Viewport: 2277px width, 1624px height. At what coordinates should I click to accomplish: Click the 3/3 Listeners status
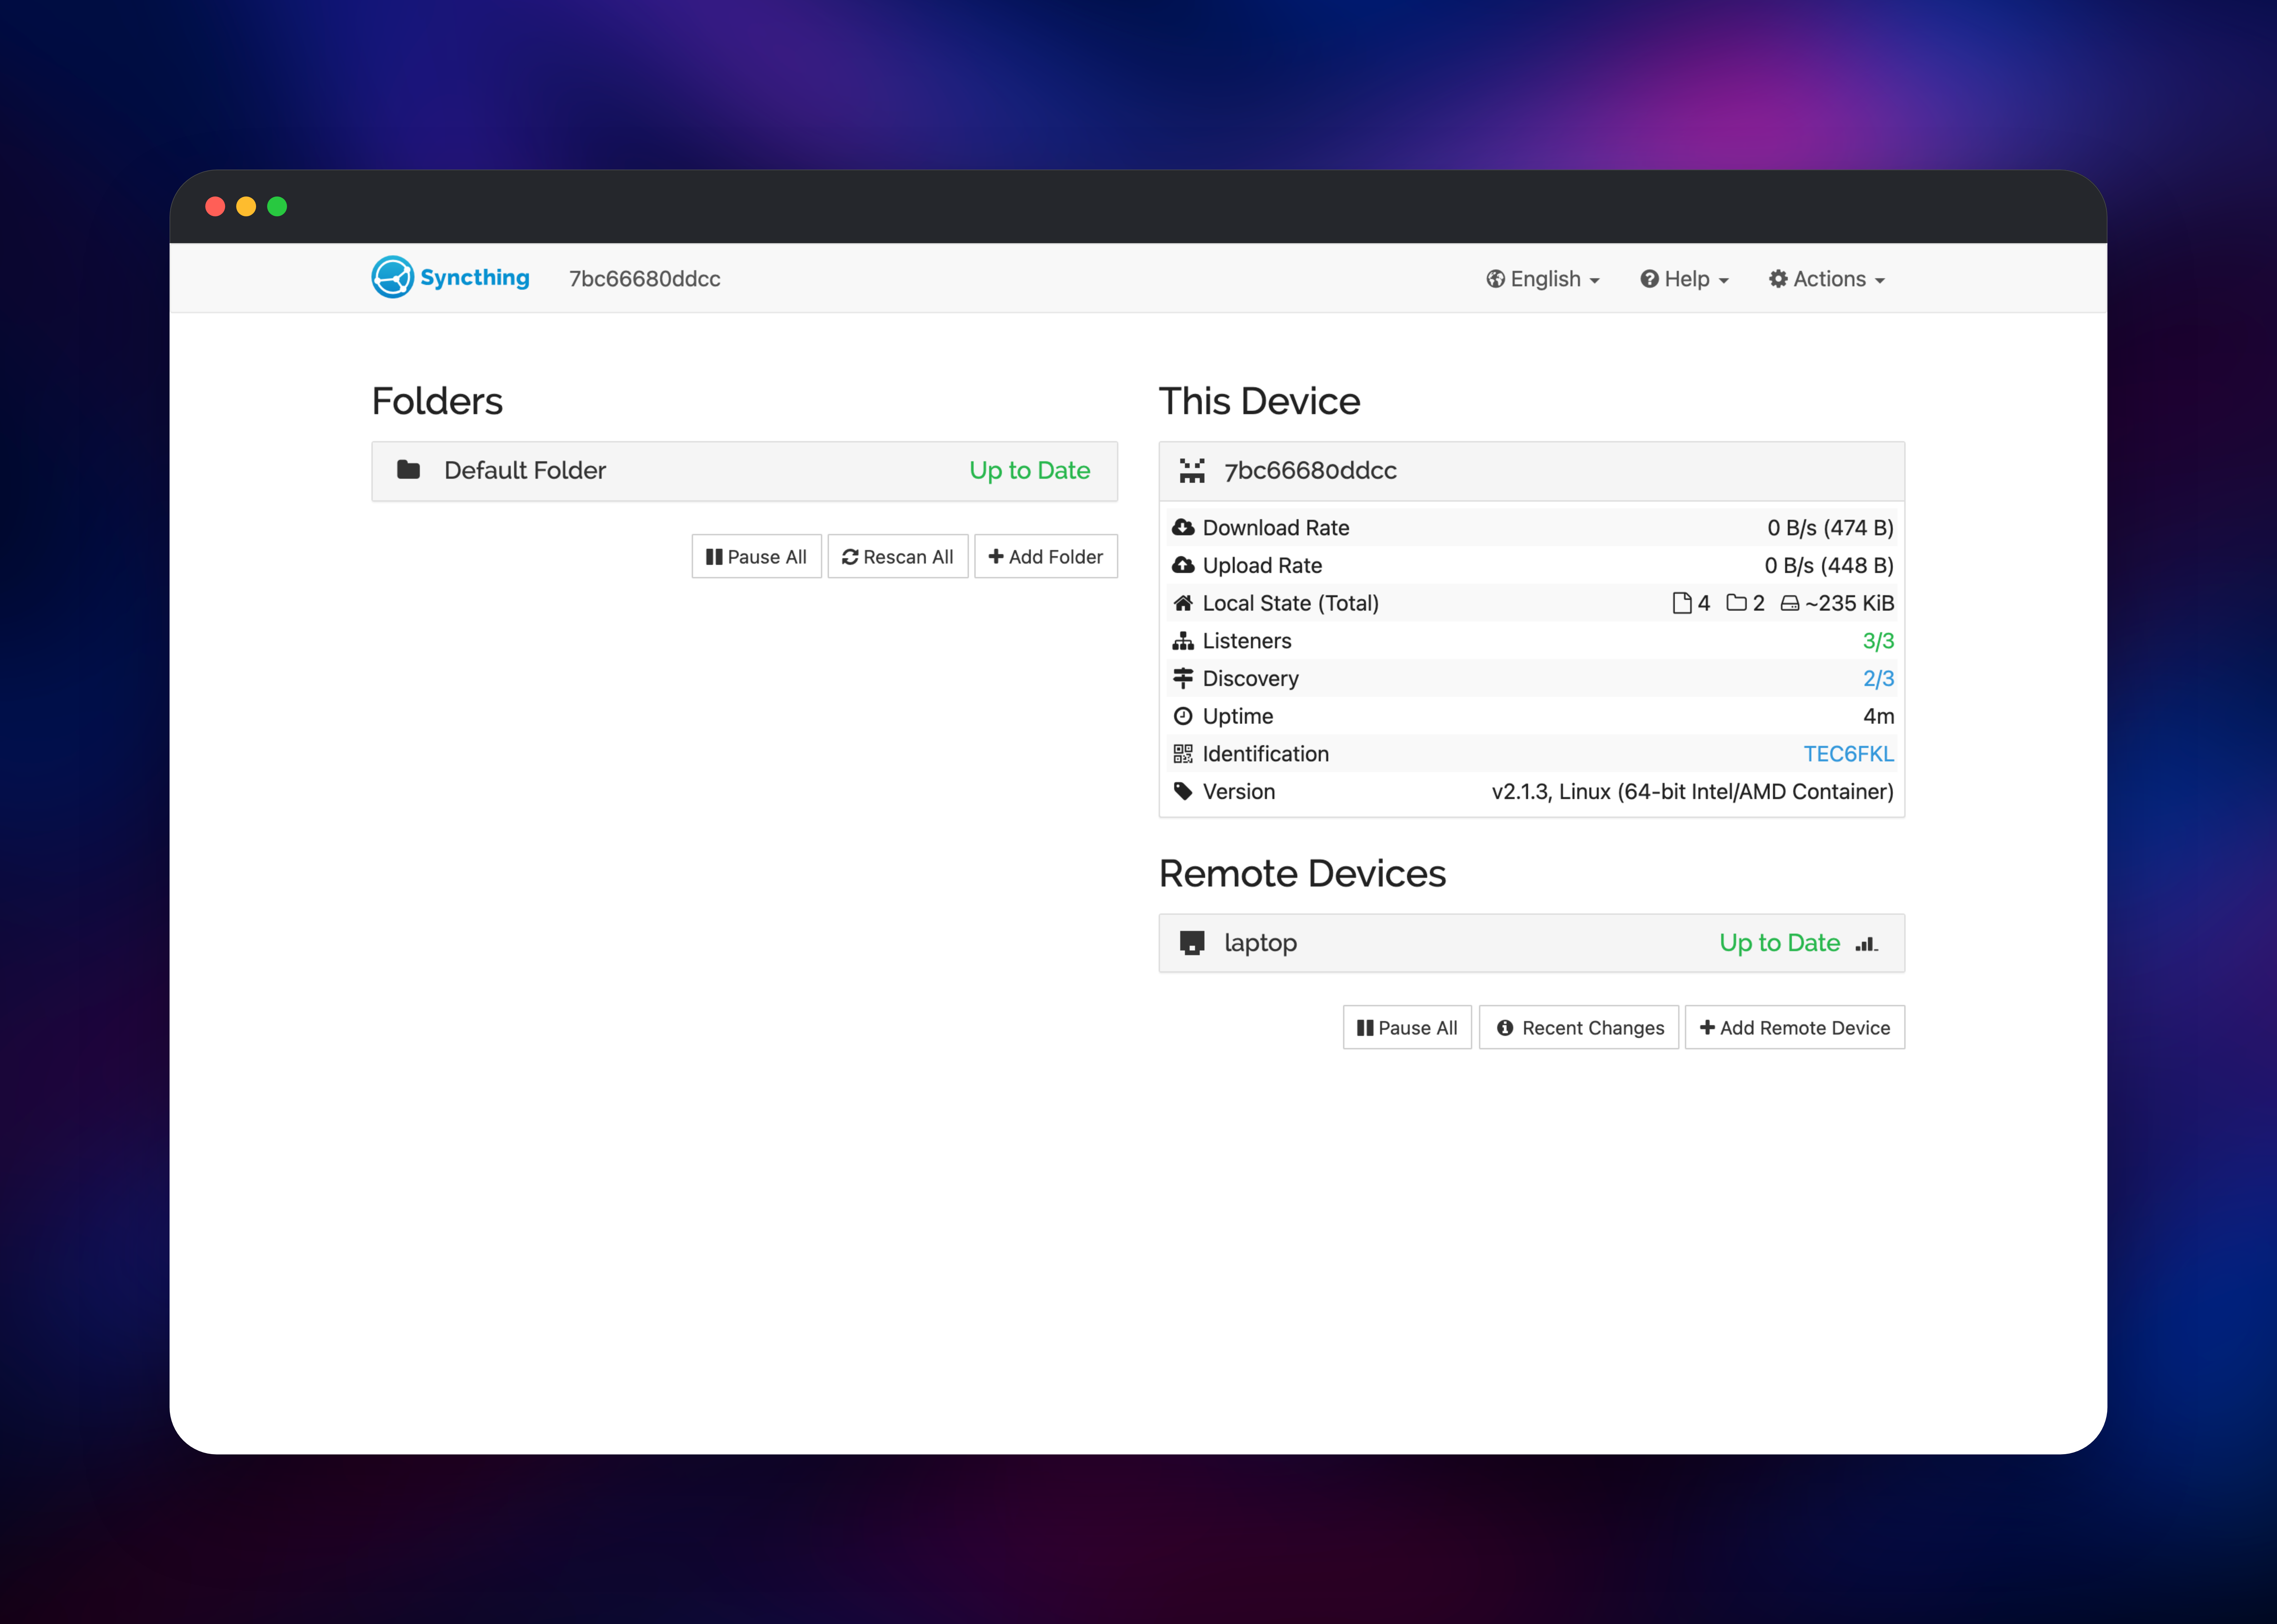[x=1878, y=641]
